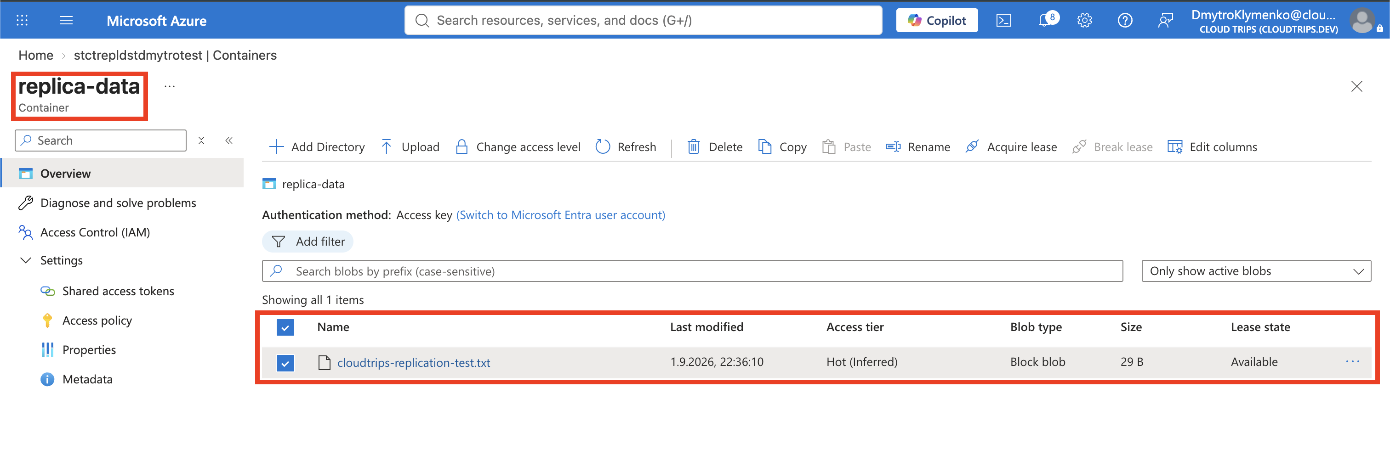The image size is (1390, 461).
Task: Open the feedback icon in header
Action: point(1166,21)
